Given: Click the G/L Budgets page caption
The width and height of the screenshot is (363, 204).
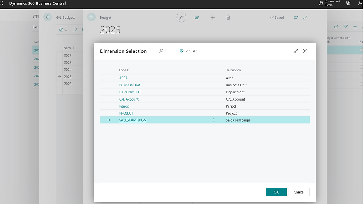Looking at the screenshot, I should coord(66,18).
